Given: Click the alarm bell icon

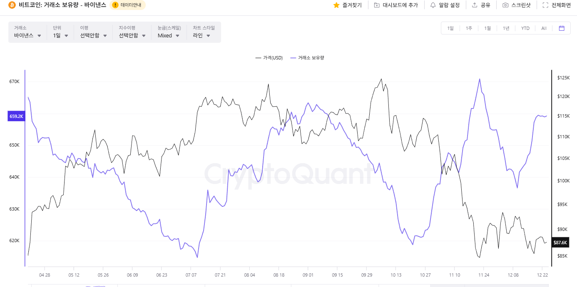Looking at the screenshot, I should [x=433, y=5].
